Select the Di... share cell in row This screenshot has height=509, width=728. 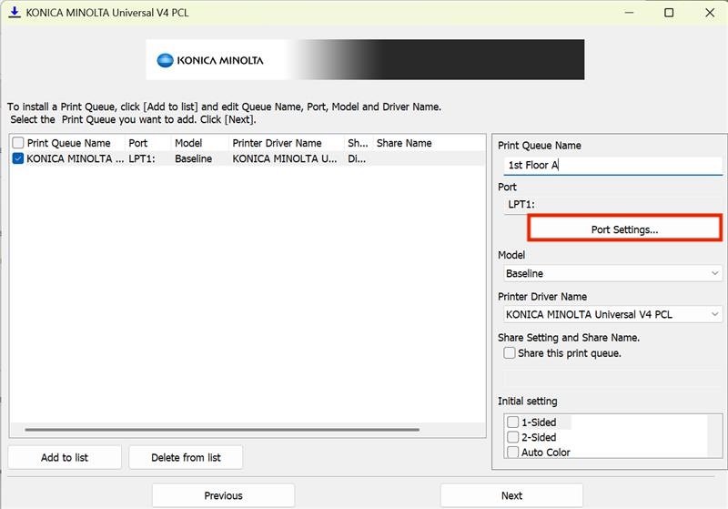coord(357,158)
